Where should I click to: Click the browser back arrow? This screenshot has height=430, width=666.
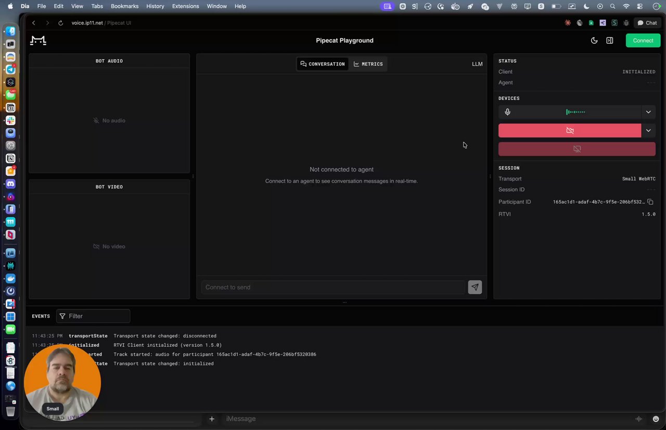34,23
